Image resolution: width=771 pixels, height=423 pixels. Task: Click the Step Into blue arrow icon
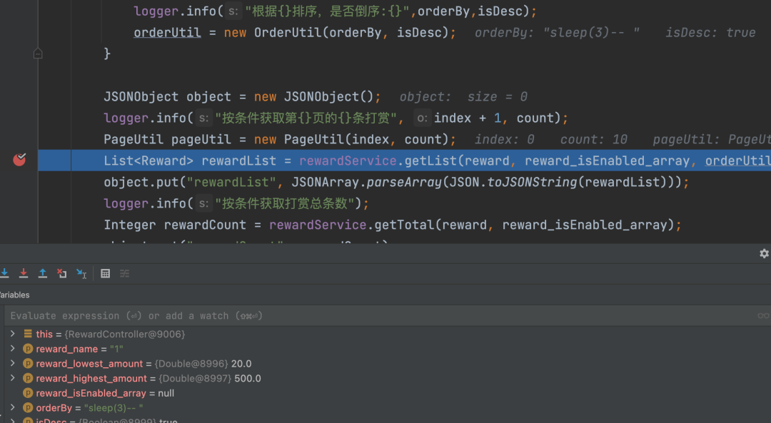click(x=4, y=273)
